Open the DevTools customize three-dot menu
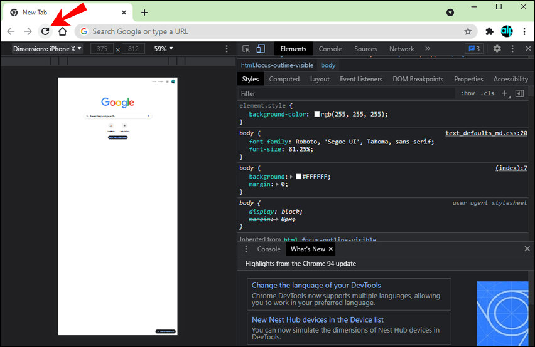 512,49
